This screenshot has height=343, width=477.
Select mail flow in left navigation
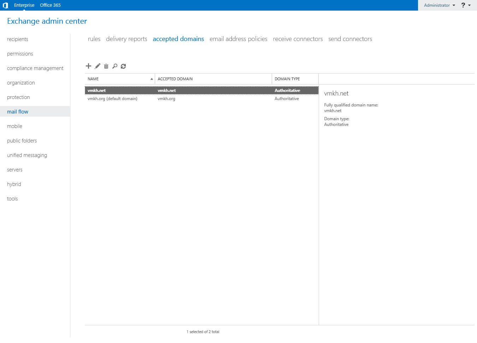coord(35,112)
